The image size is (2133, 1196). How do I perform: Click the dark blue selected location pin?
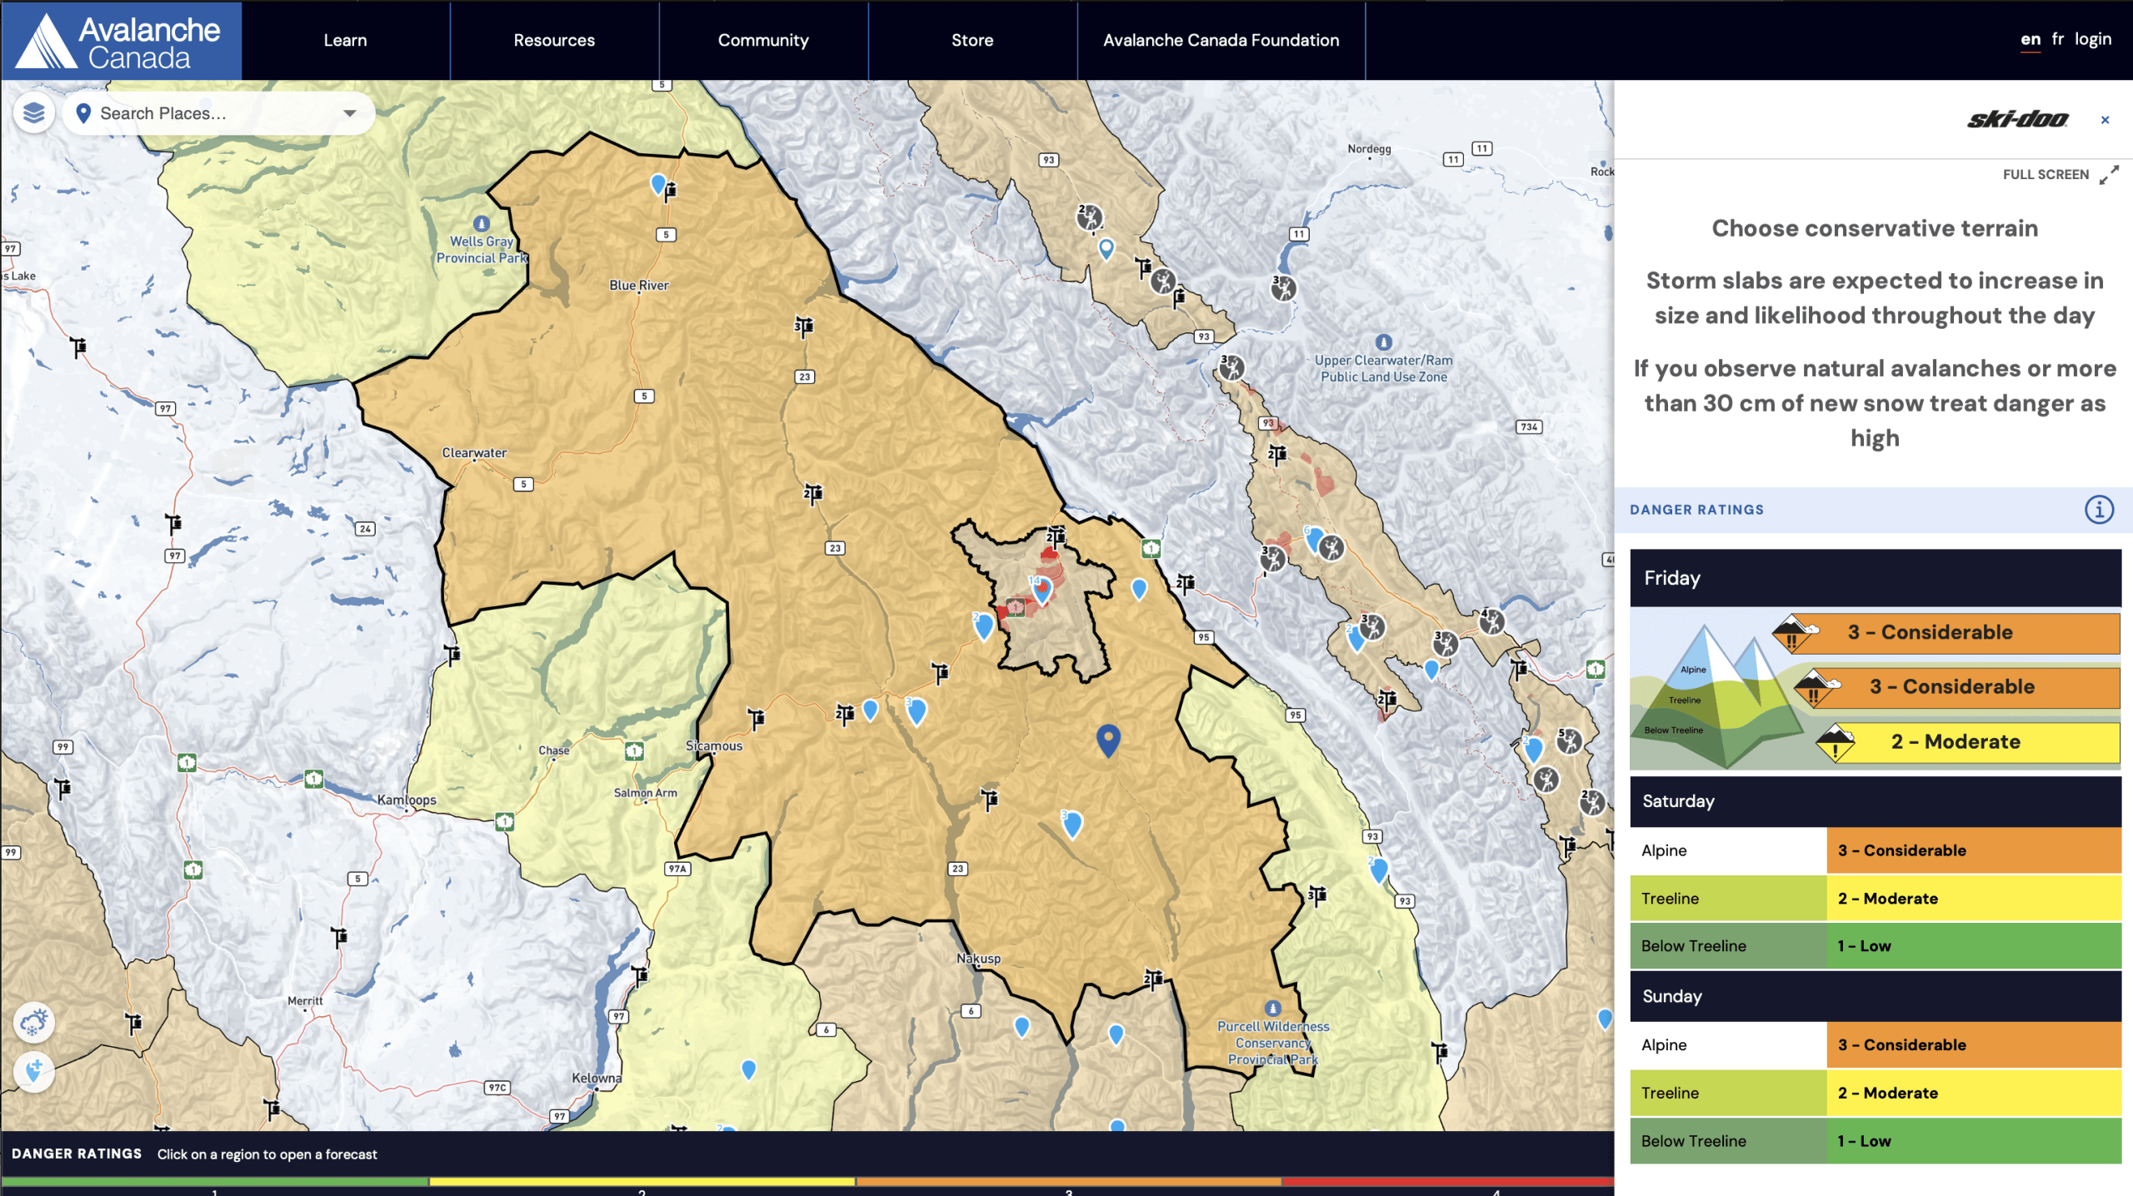point(1107,738)
